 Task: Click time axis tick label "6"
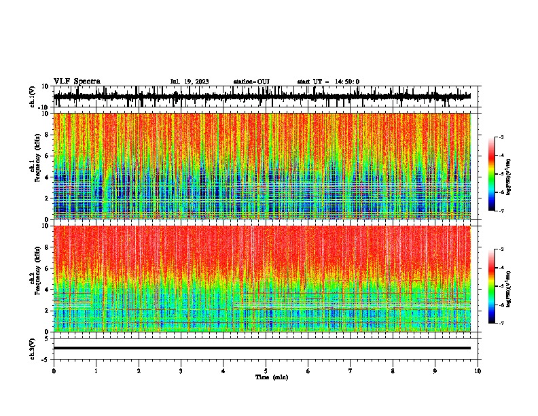click(308, 371)
